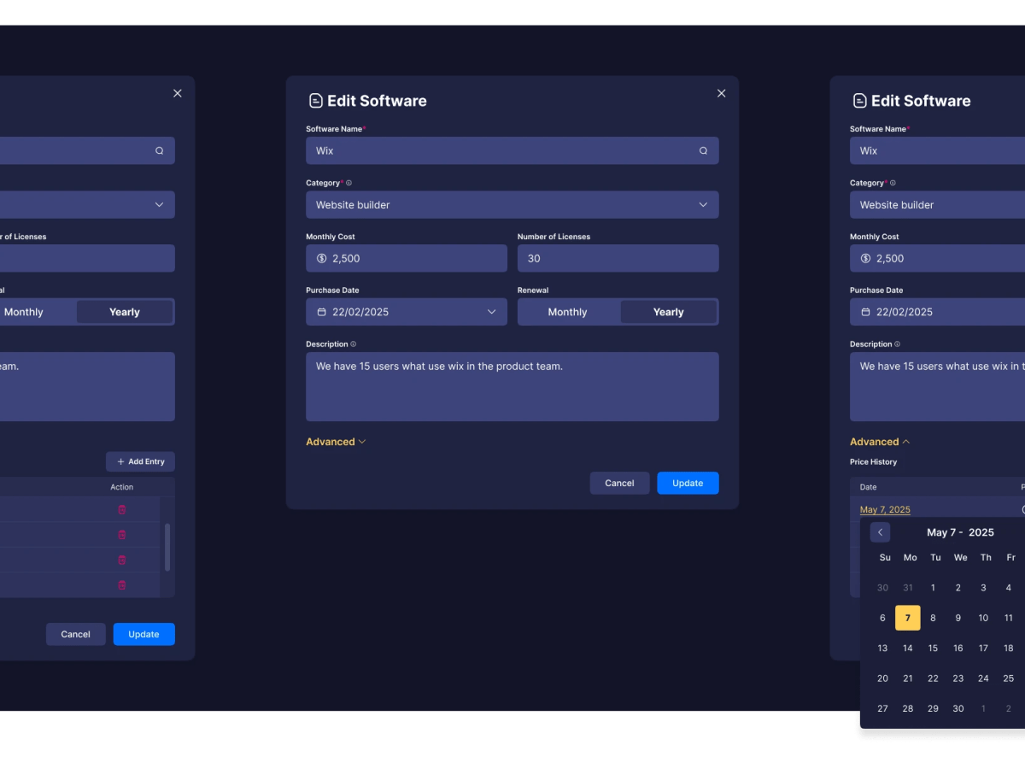
Task: Click center Software Name field containing Wix
Action: (x=512, y=150)
